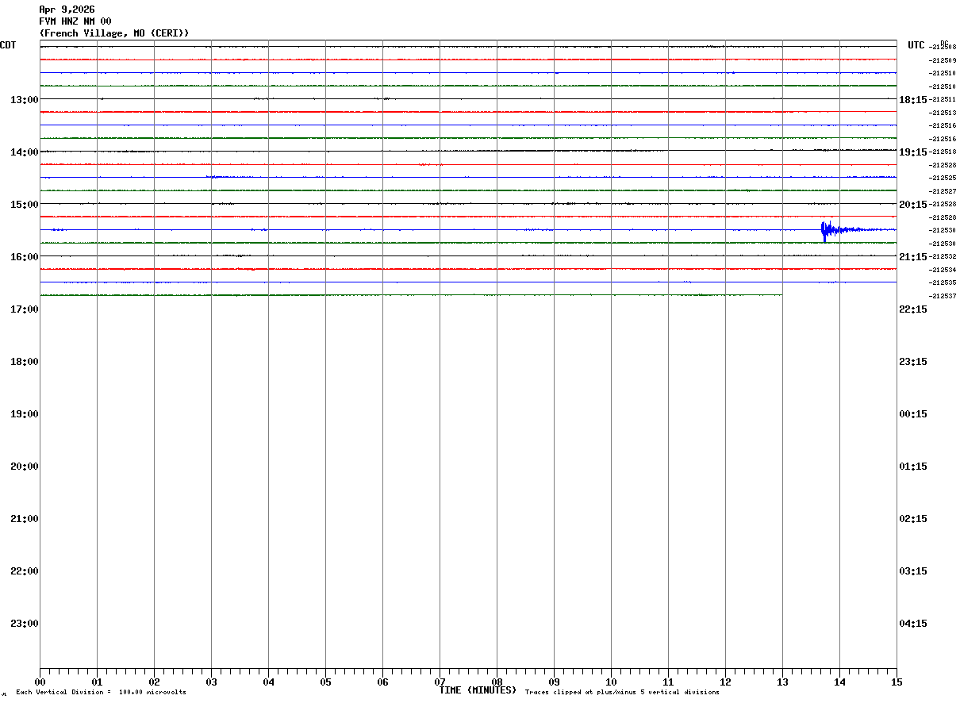Click minute 10 on the time axis

point(611,682)
